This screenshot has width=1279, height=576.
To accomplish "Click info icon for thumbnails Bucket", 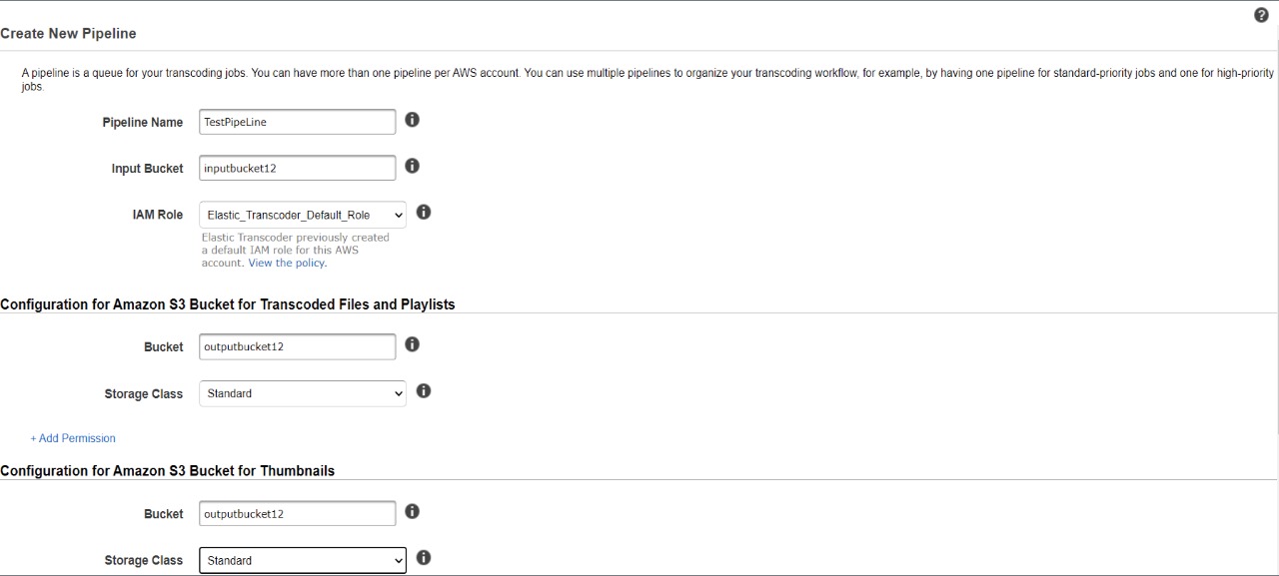I will 412,511.
